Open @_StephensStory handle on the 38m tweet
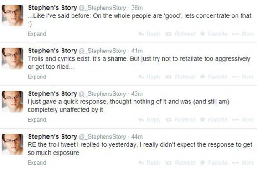 [x=103, y=8]
